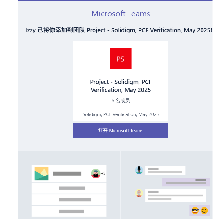Click the sunglasses emoji
The width and height of the screenshot is (215, 219).
[x=195, y=210]
